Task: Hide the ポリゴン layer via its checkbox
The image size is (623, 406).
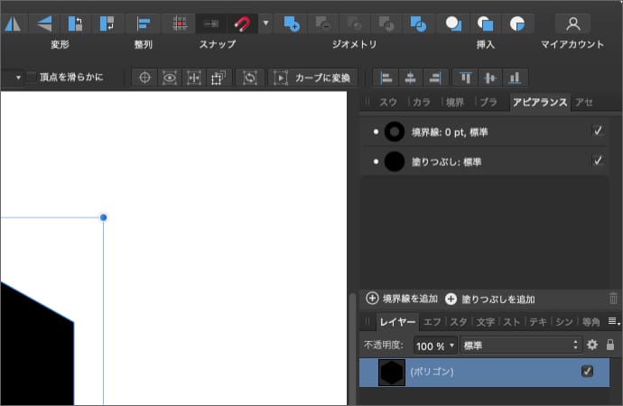Action: coord(588,372)
